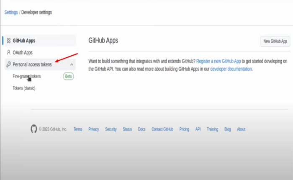Image resolution: width=293 pixels, height=180 pixels.
Task: Open the API footer link
Action: point(198,129)
